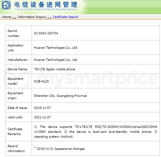Click the Chinese site title banner

pyautogui.click(x=46, y=5)
